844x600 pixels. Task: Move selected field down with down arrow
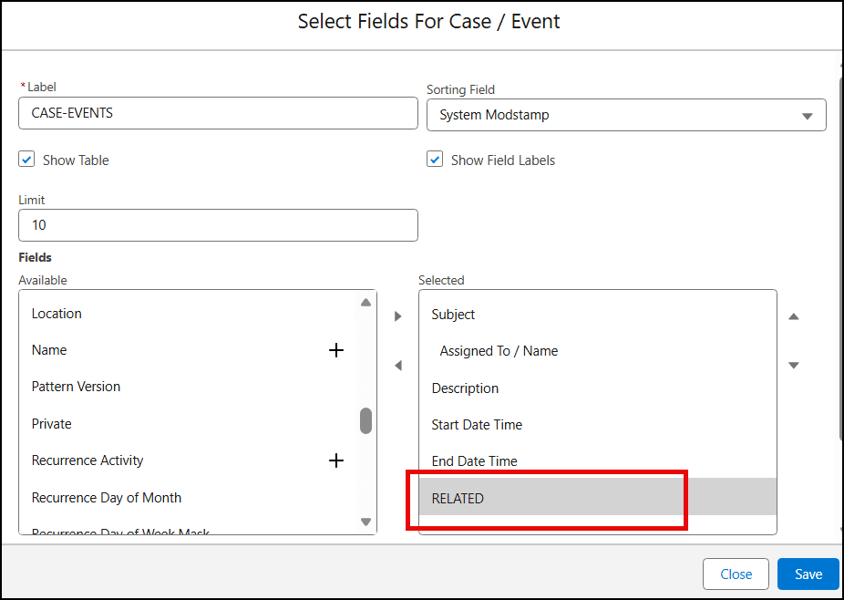coord(793,366)
